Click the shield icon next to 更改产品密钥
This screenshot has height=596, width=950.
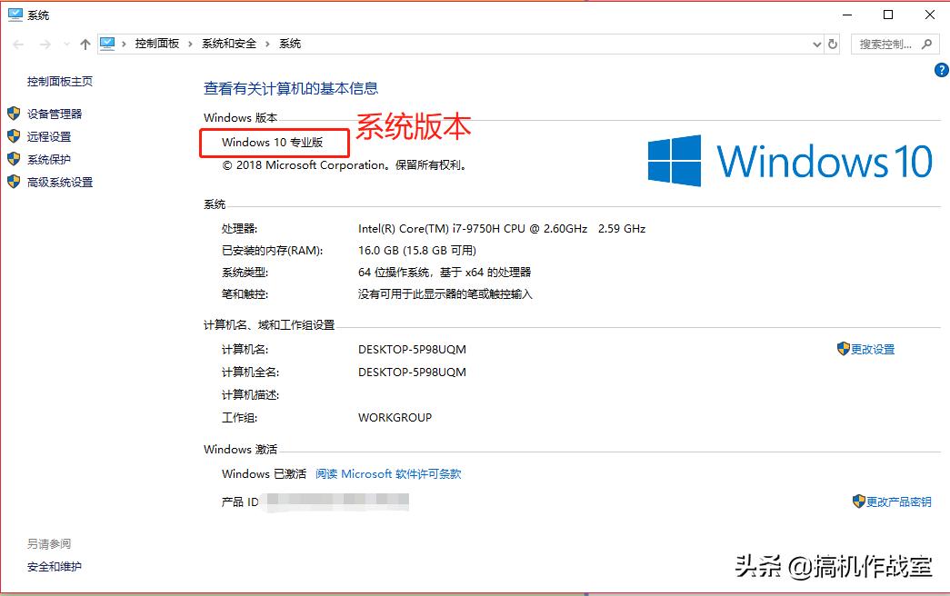click(858, 501)
